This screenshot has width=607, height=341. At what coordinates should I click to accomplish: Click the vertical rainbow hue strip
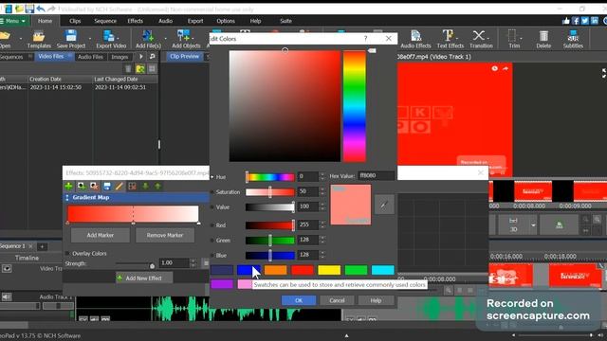coord(354,106)
